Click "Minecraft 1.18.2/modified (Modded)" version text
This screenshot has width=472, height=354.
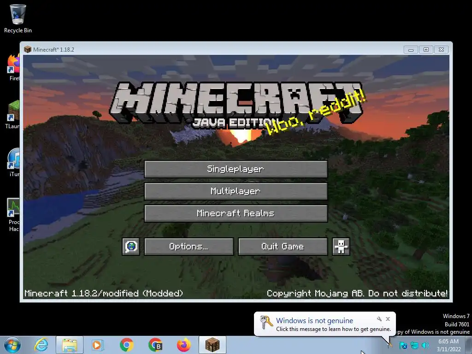click(x=104, y=293)
